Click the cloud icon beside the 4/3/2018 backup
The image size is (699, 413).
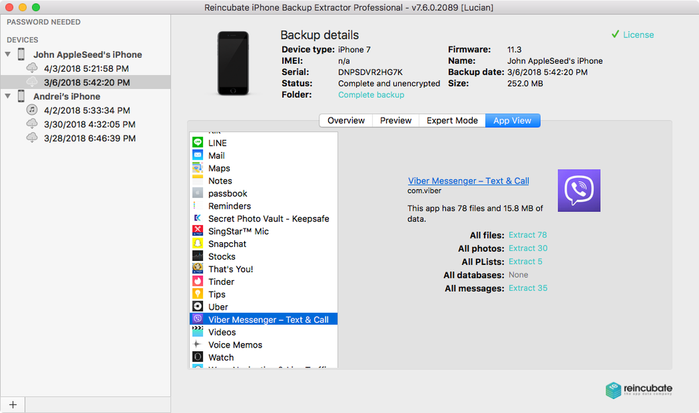pyautogui.click(x=31, y=68)
